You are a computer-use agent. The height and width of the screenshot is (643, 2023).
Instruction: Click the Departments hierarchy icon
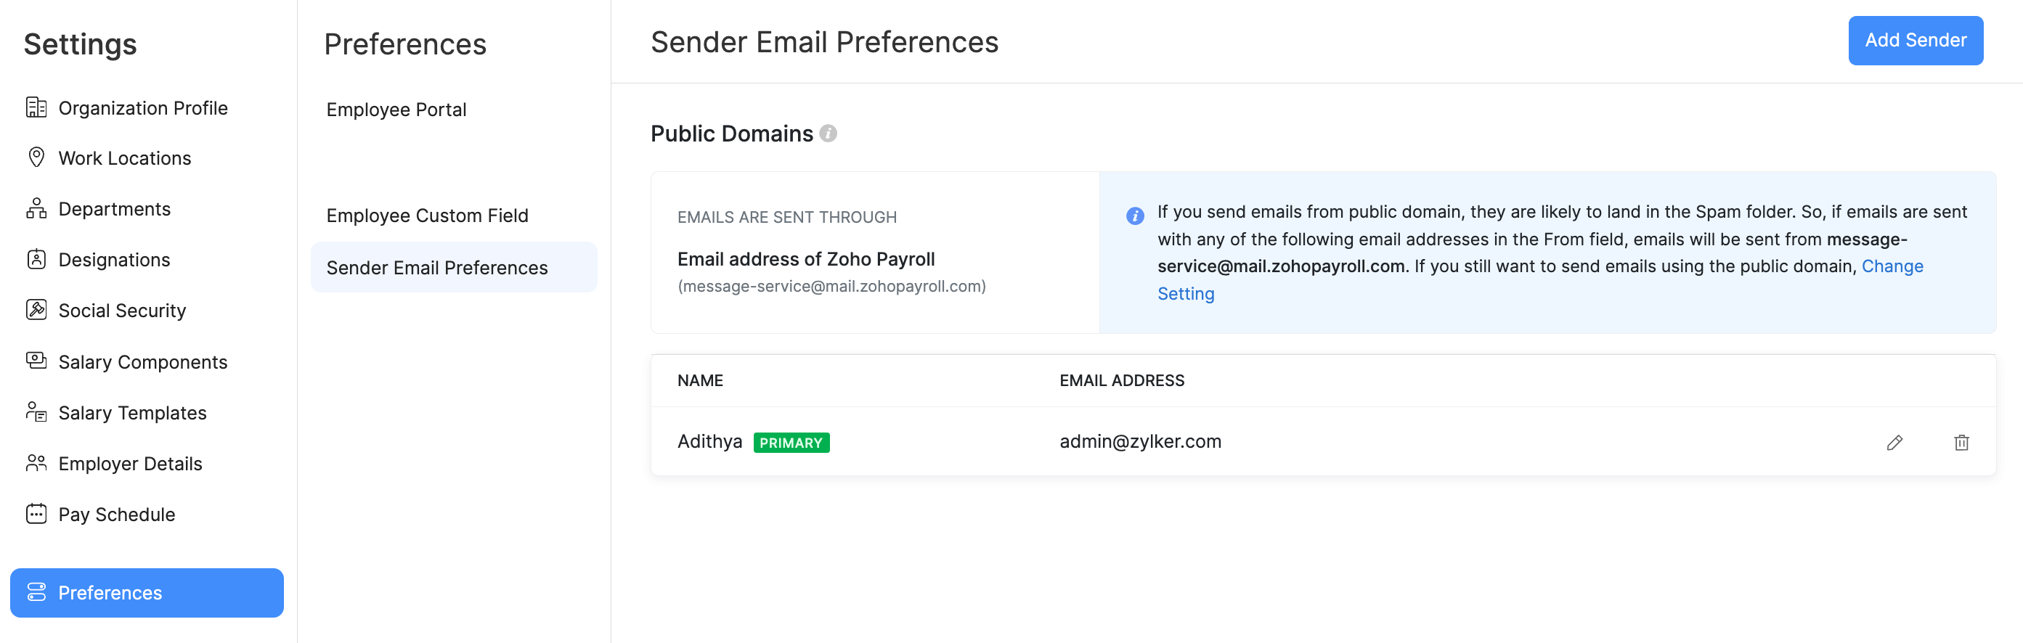click(x=36, y=209)
